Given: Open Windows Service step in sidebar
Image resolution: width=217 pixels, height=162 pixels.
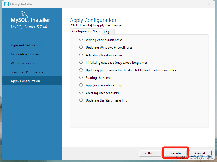Looking at the screenshot, I should click(23, 63).
